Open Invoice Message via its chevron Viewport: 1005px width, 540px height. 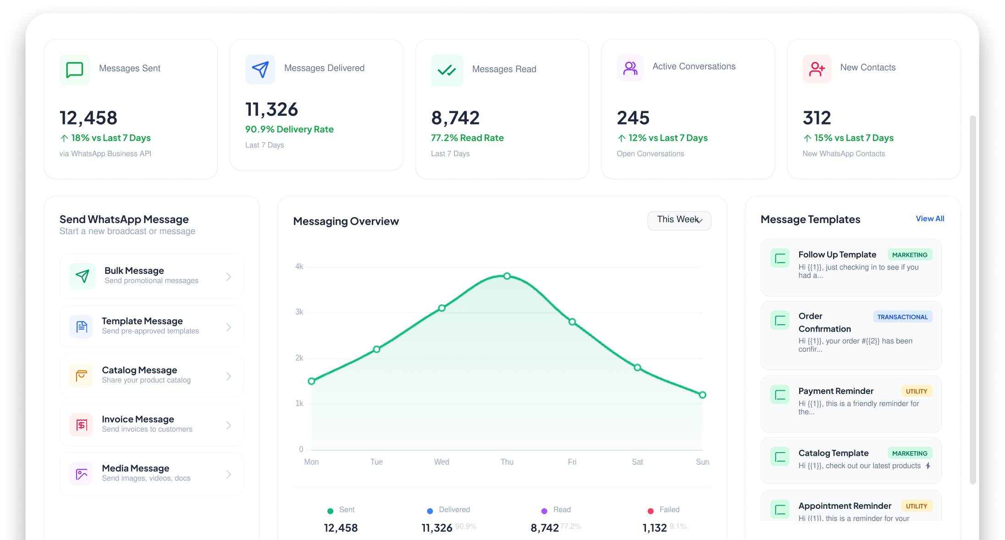pyautogui.click(x=229, y=425)
